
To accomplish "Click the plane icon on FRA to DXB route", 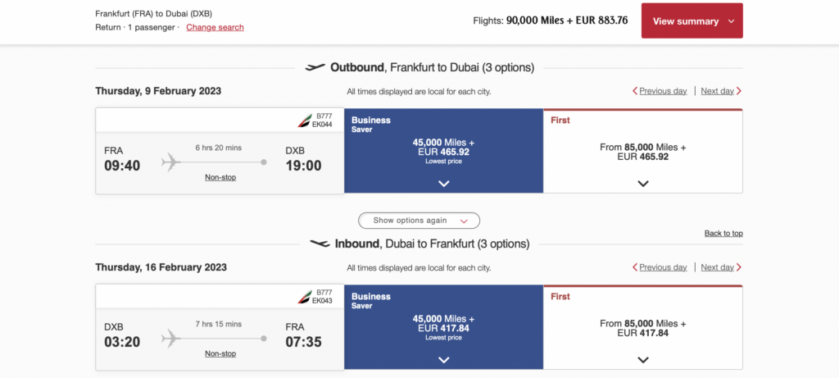I will [x=171, y=162].
